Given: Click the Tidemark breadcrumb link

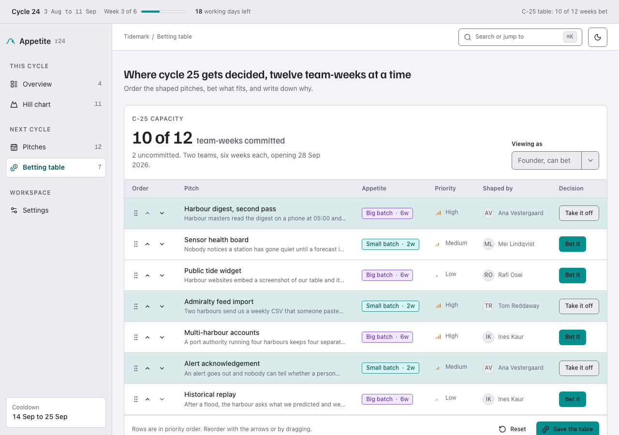Looking at the screenshot, I should pos(136,37).
